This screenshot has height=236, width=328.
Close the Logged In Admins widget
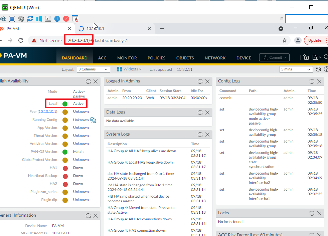tap(207, 81)
